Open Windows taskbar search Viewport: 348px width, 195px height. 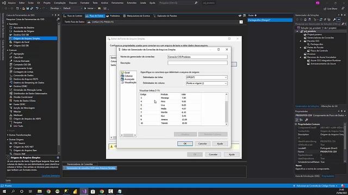(x=13, y=191)
